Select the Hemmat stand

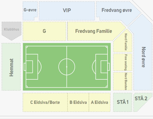click(x=11, y=67)
